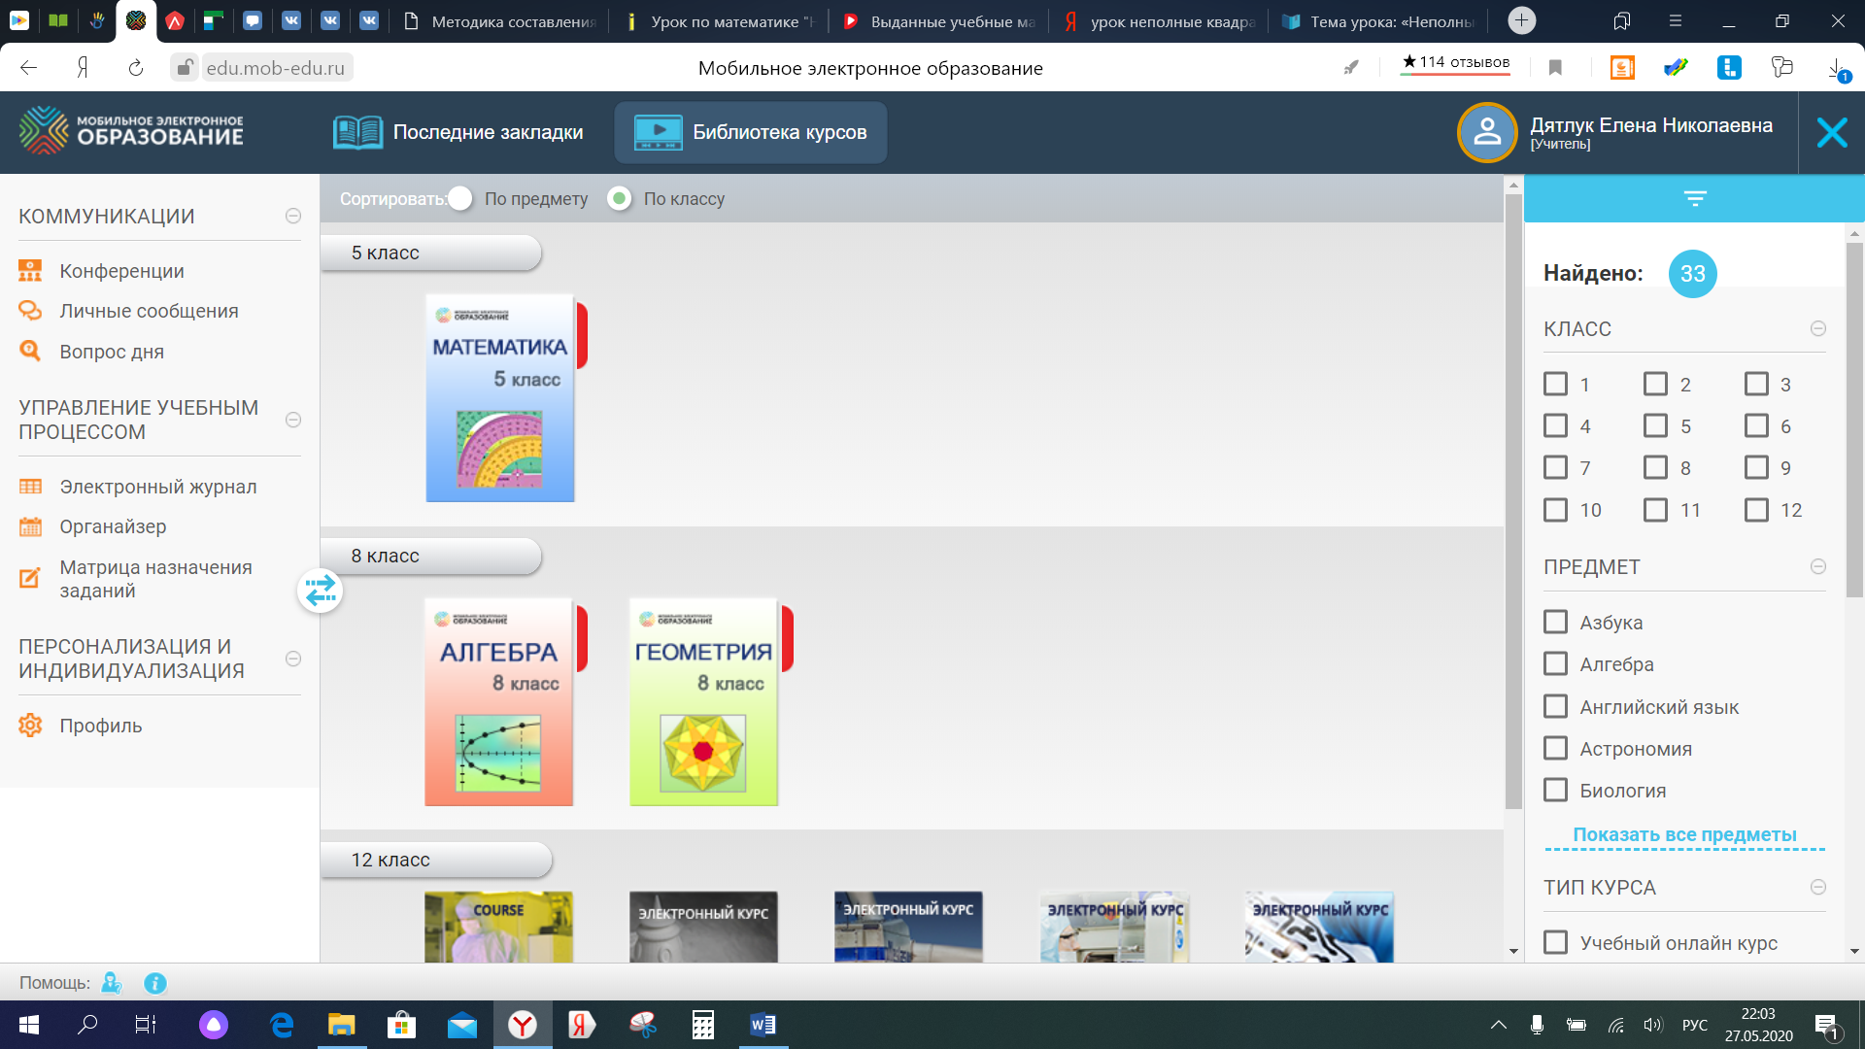Click the Профиль gear icon
Image resolution: width=1865 pixels, height=1049 pixels.
click(30, 726)
